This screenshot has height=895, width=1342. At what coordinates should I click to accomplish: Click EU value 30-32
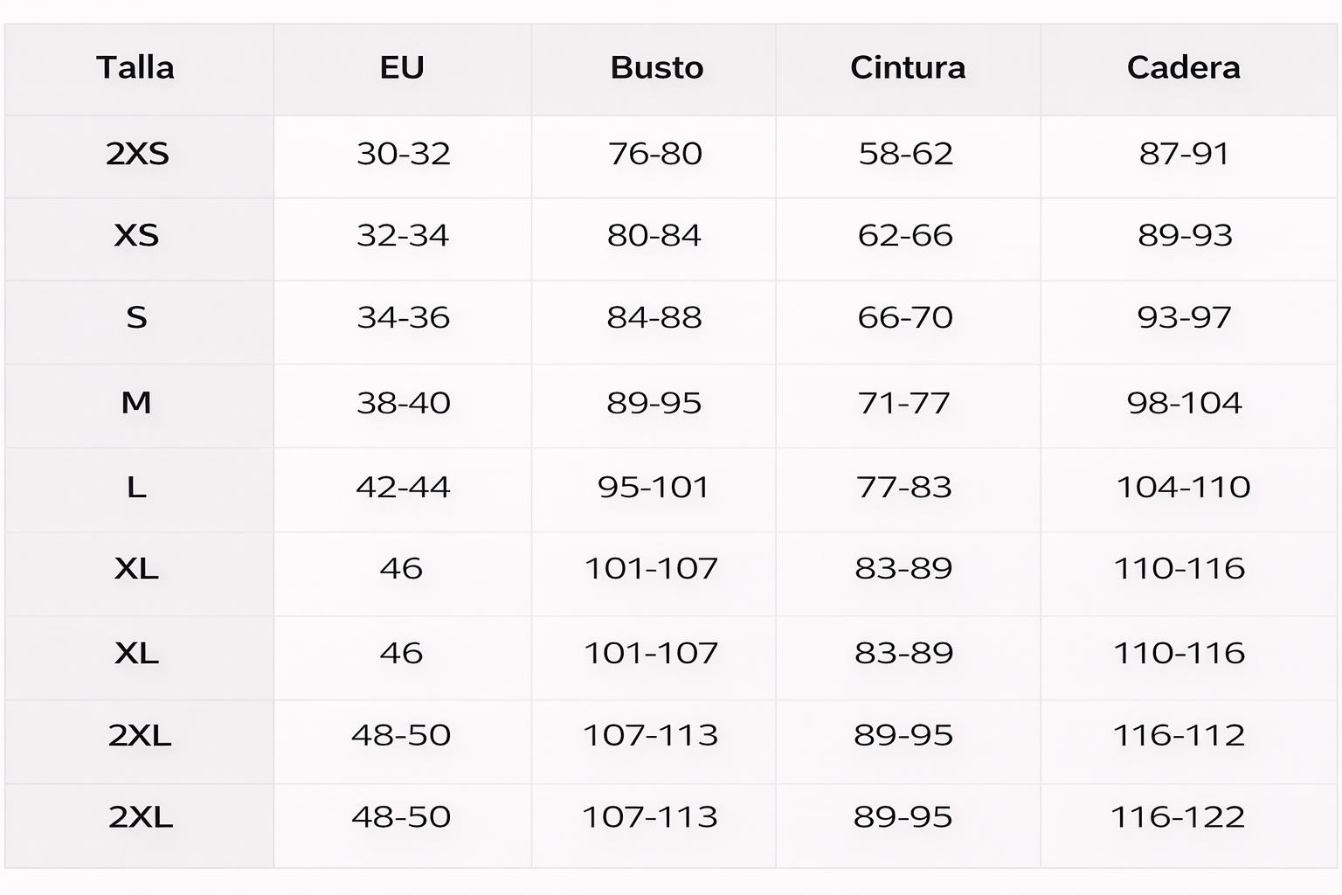point(403,154)
